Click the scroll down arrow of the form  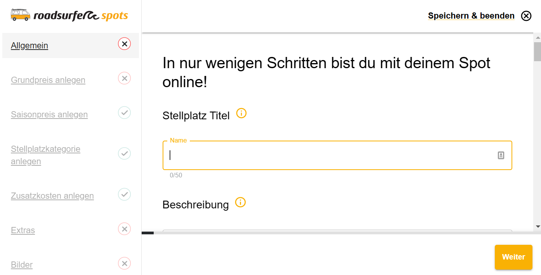[538, 226]
